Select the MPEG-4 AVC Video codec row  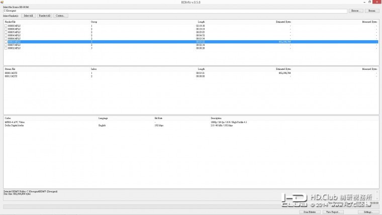[x=15, y=122]
